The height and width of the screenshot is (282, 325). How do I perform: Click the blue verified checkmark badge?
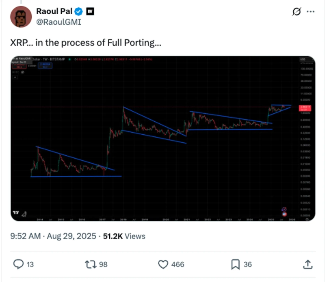click(x=80, y=11)
